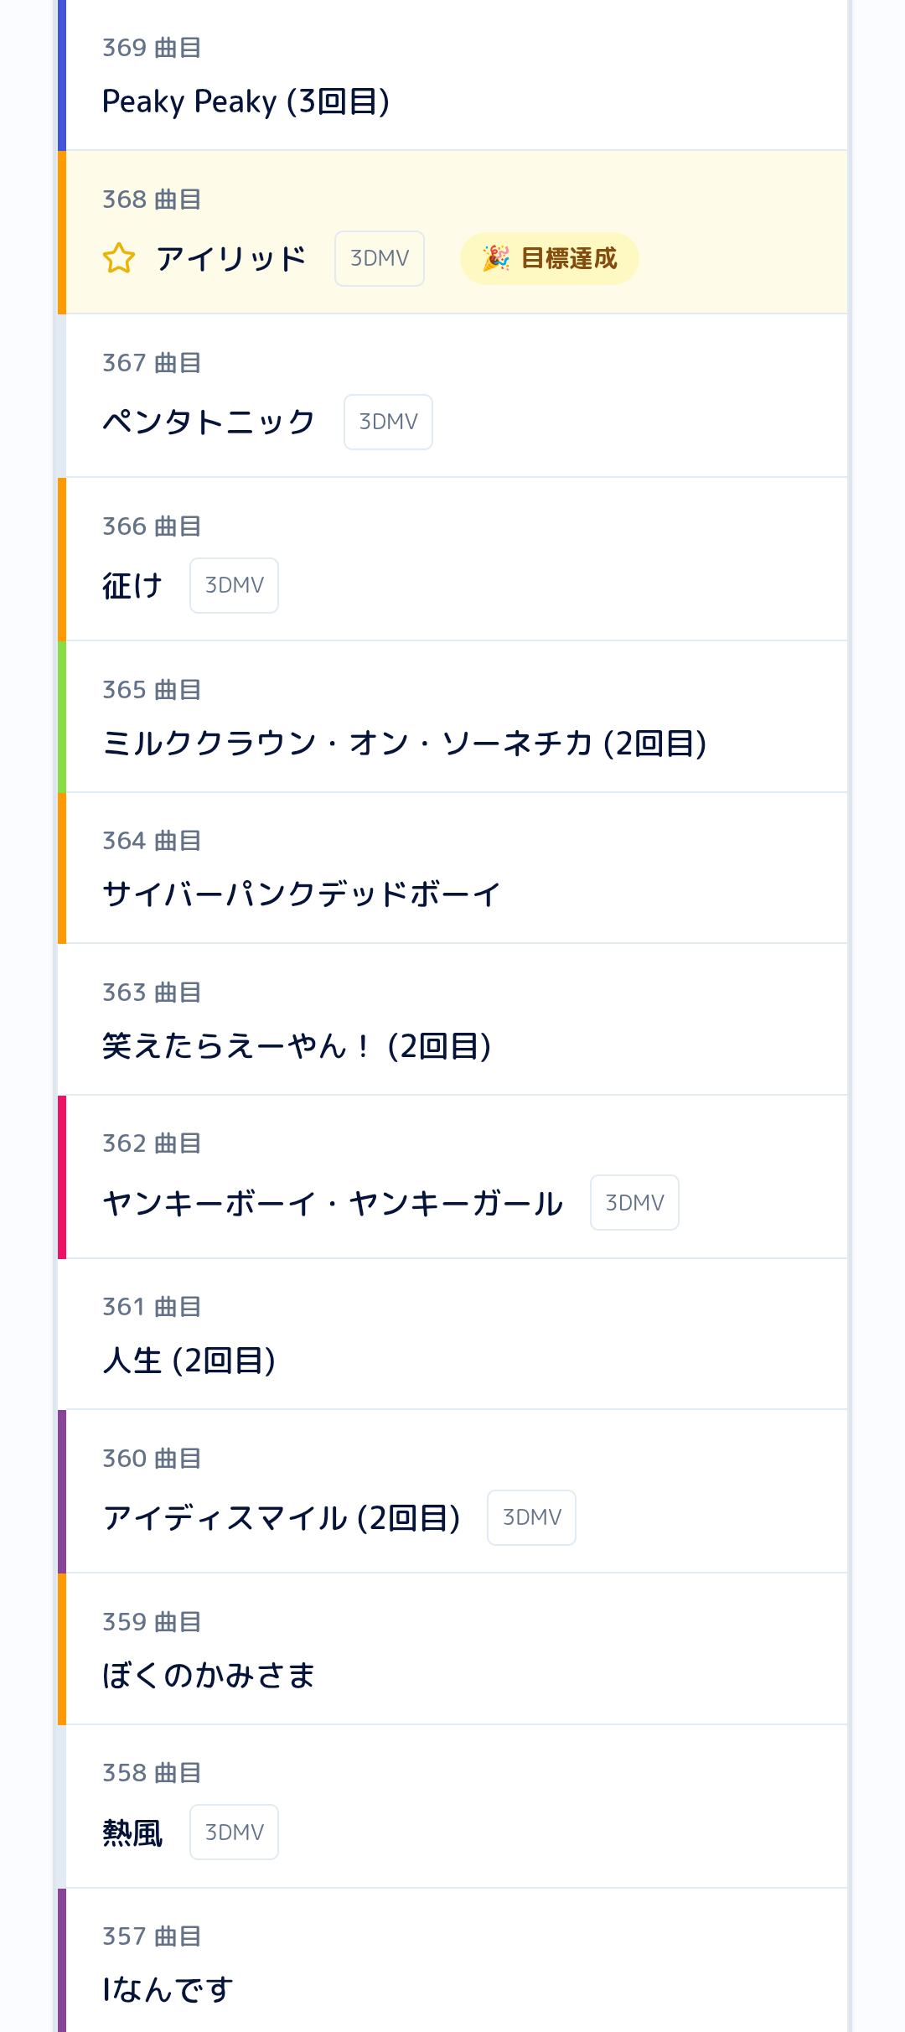Click the star icon beside アイリッド
The width and height of the screenshot is (905, 2032).
[119, 258]
